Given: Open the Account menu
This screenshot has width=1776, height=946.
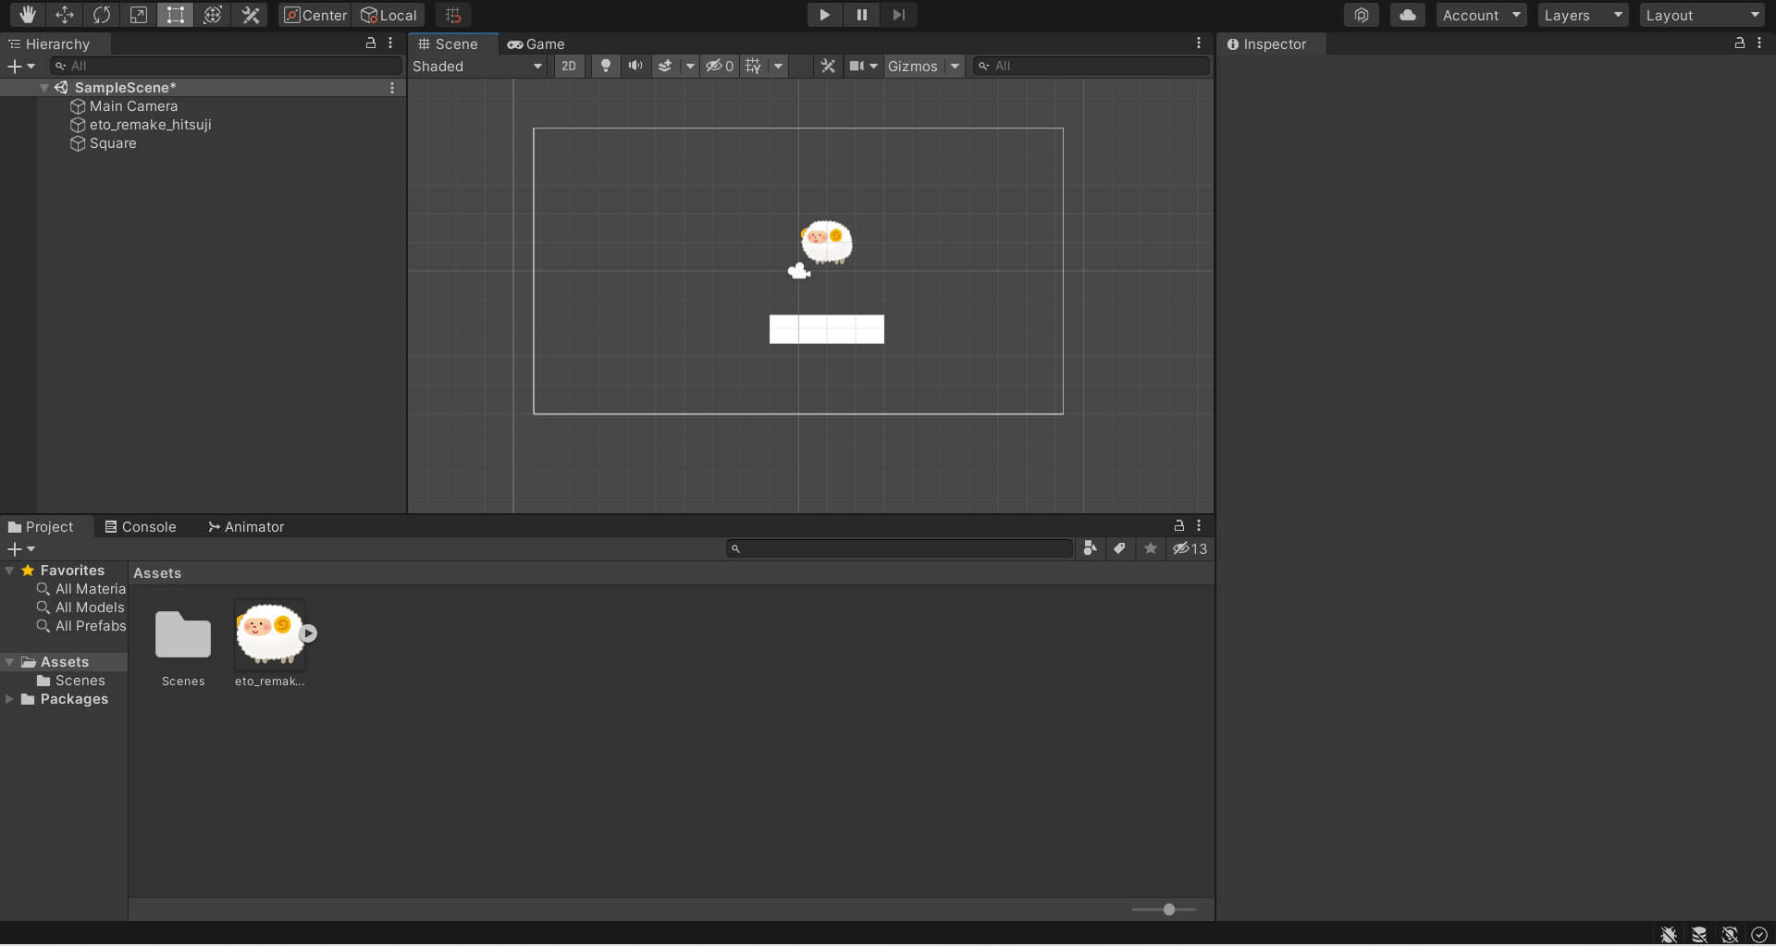Looking at the screenshot, I should pos(1481,15).
